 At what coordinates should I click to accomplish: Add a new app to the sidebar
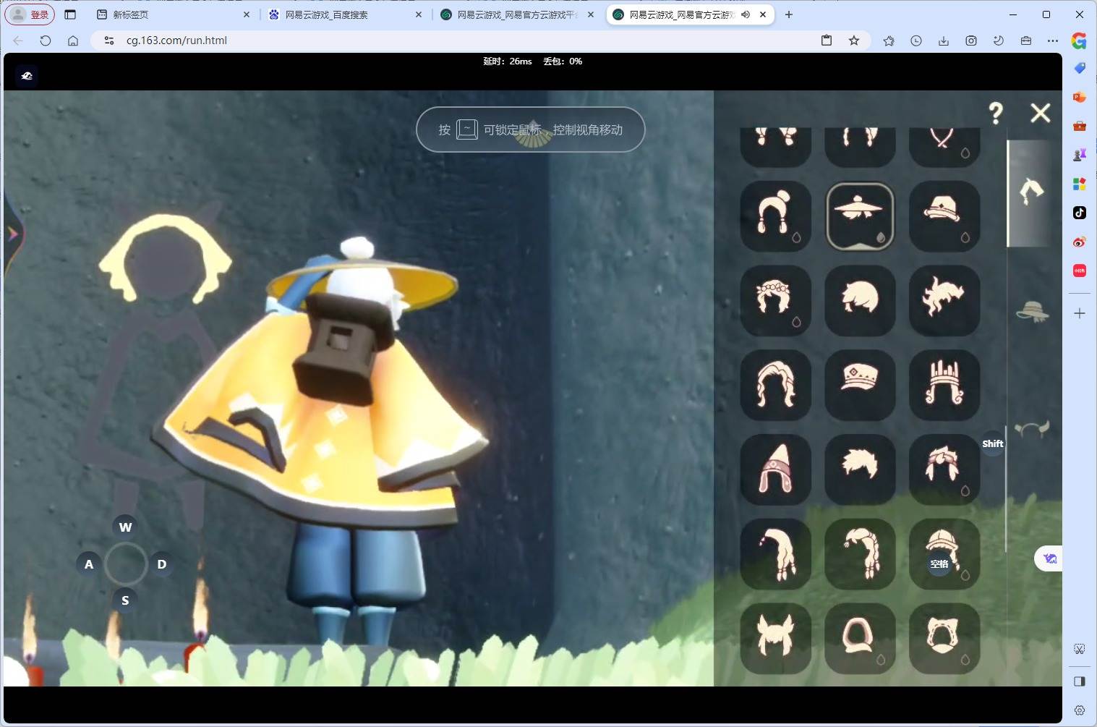point(1080,313)
